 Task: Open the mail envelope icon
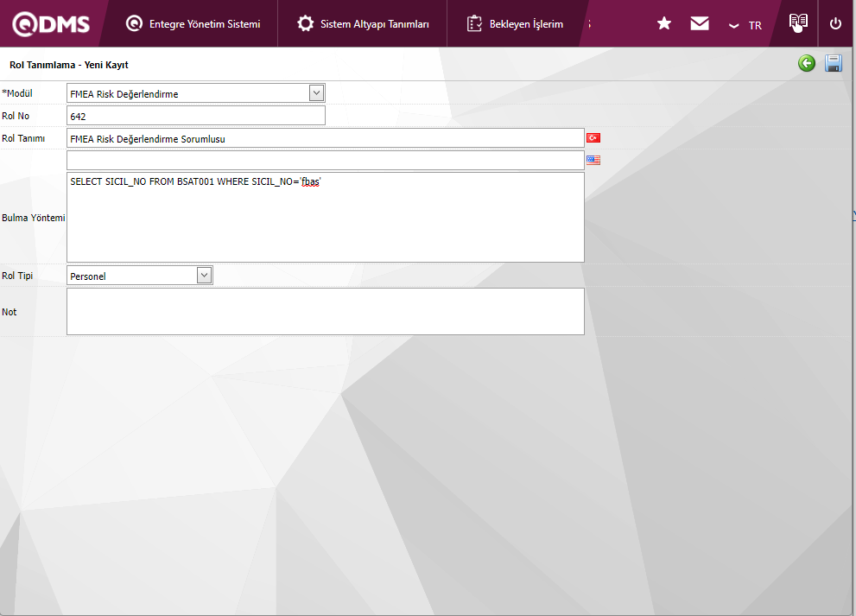pyautogui.click(x=700, y=23)
